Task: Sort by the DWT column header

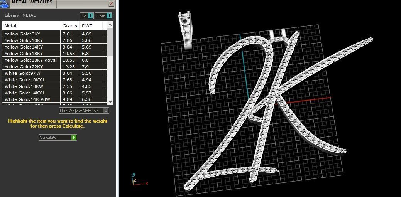Action: click(91, 26)
